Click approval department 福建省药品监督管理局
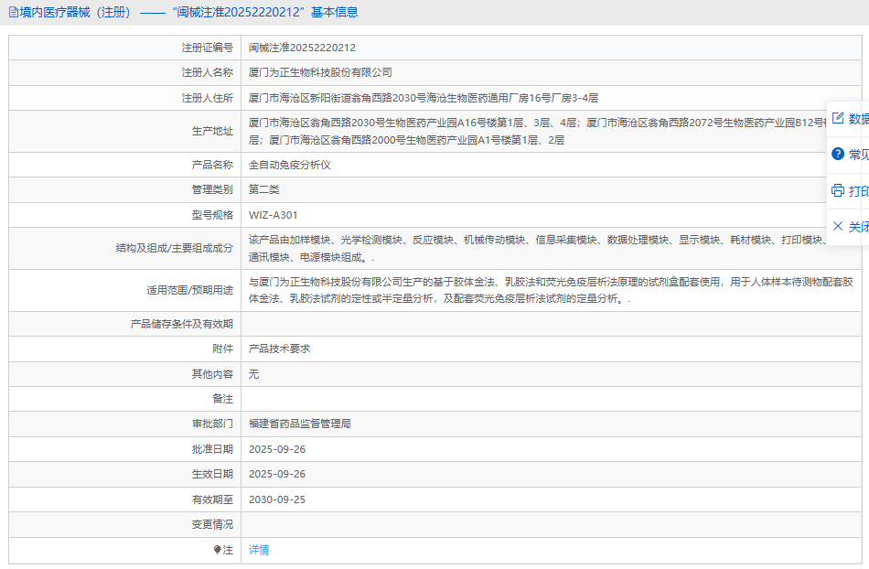The width and height of the screenshot is (869, 569). [x=300, y=424]
